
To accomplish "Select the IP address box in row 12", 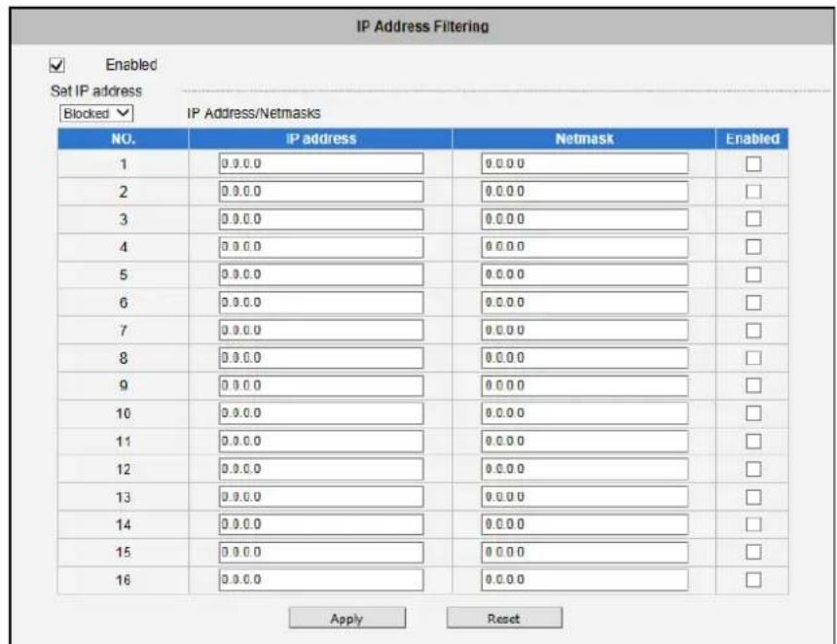I will pyautogui.click(x=321, y=469).
